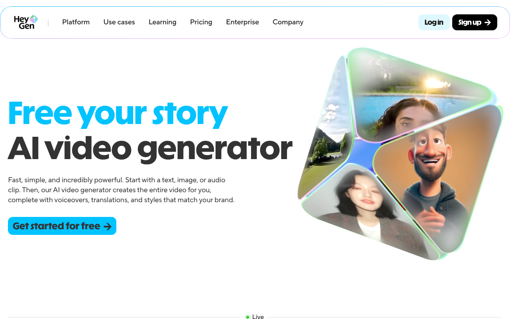510x319 pixels.
Task: Click the arrow on Get started button
Action: [x=108, y=226]
